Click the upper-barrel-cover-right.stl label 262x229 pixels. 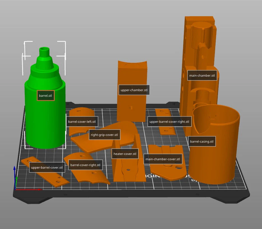click(x=169, y=122)
